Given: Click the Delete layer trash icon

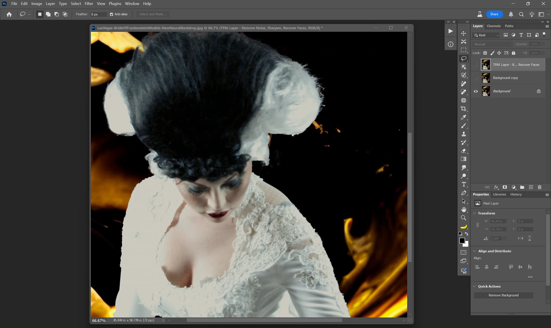Looking at the screenshot, I should pyautogui.click(x=539, y=187).
